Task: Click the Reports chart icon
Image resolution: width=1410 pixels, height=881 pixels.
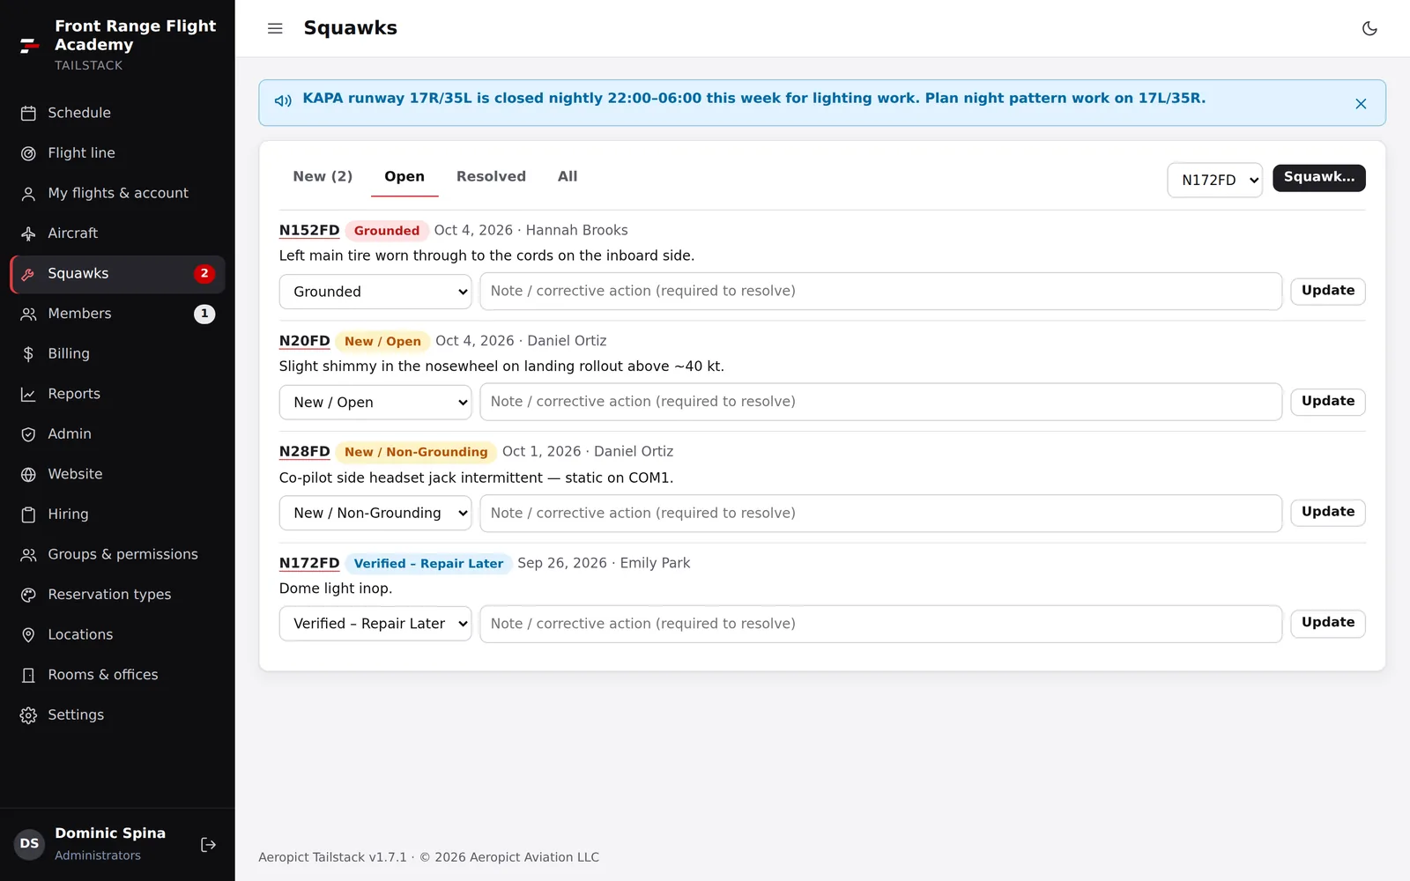Action: pyautogui.click(x=28, y=394)
